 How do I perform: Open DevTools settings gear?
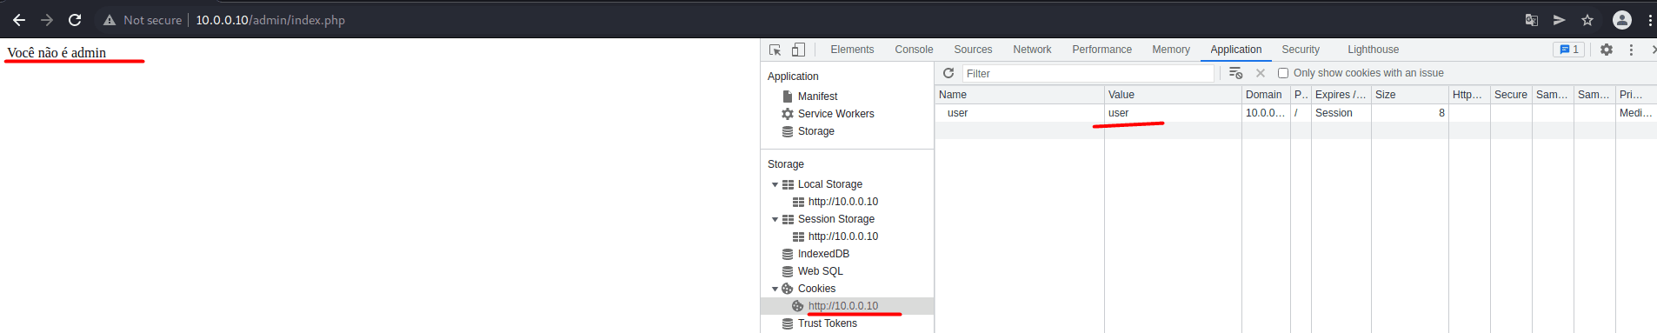click(x=1607, y=50)
